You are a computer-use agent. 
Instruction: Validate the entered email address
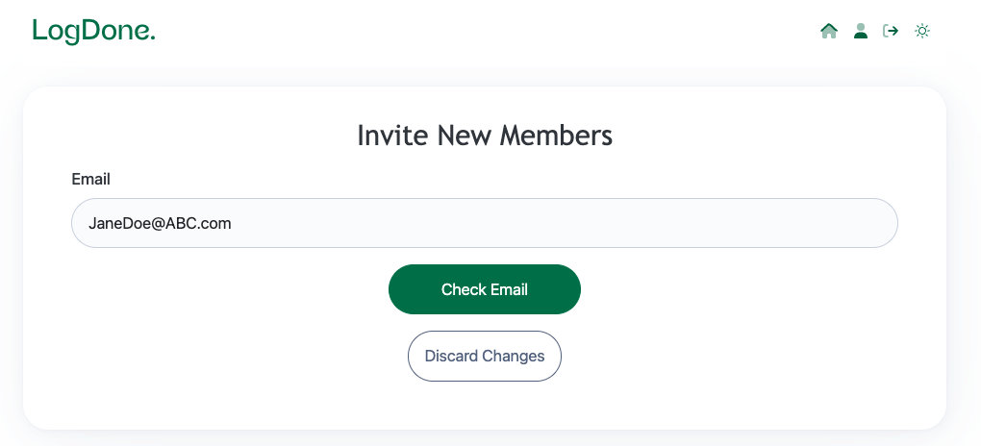484,289
